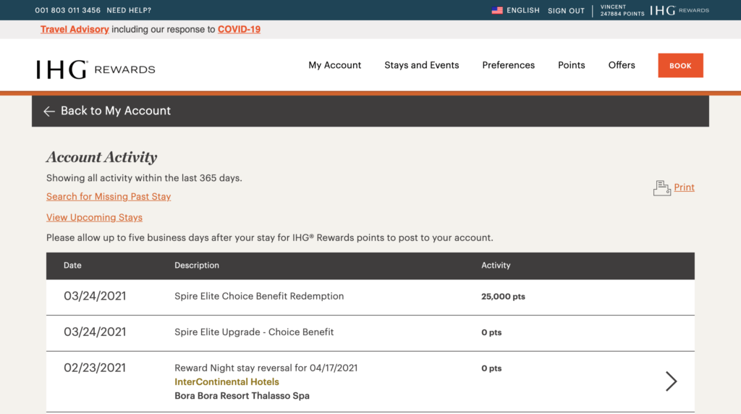741x414 pixels.
Task: Click phone number 001 803 011 3456
Action: coord(67,10)
